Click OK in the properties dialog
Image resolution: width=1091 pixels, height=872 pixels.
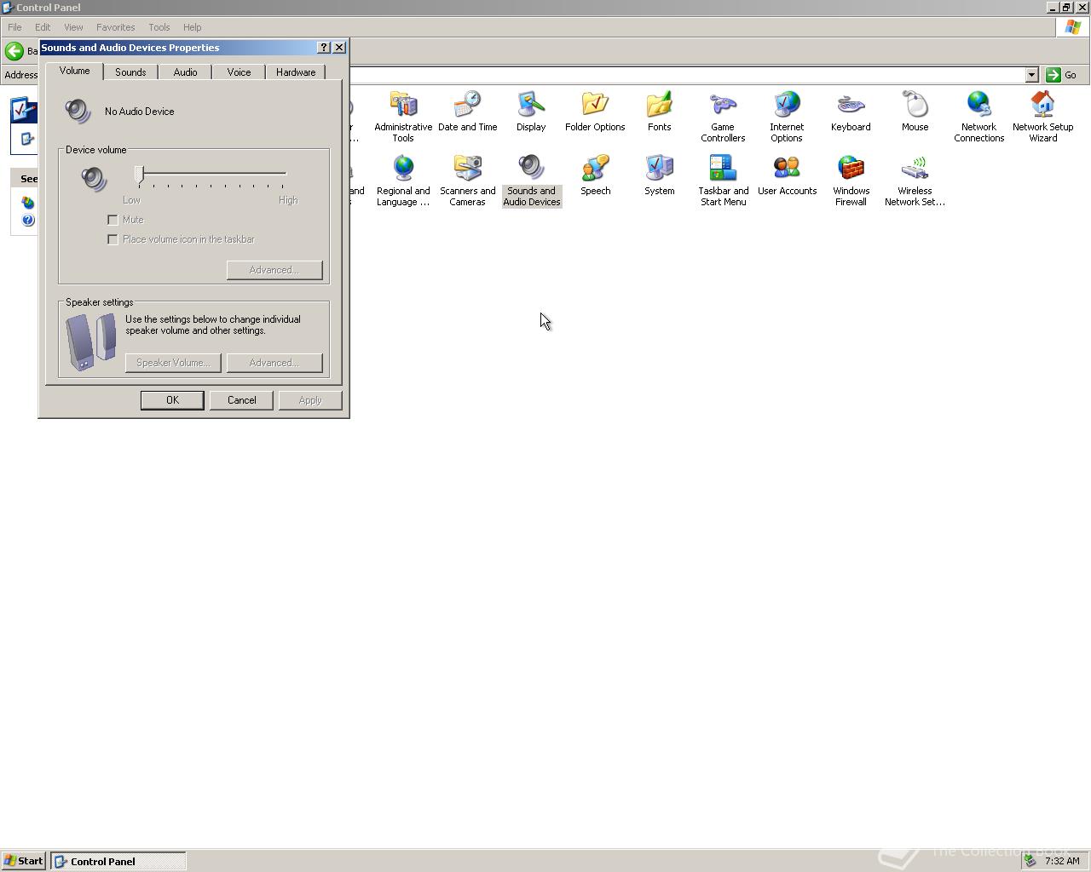pos(172,400)
